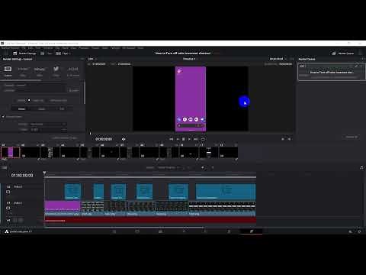Screen dimensions: 366x275
Task: Open the Media page
Action: click(114, 231)
